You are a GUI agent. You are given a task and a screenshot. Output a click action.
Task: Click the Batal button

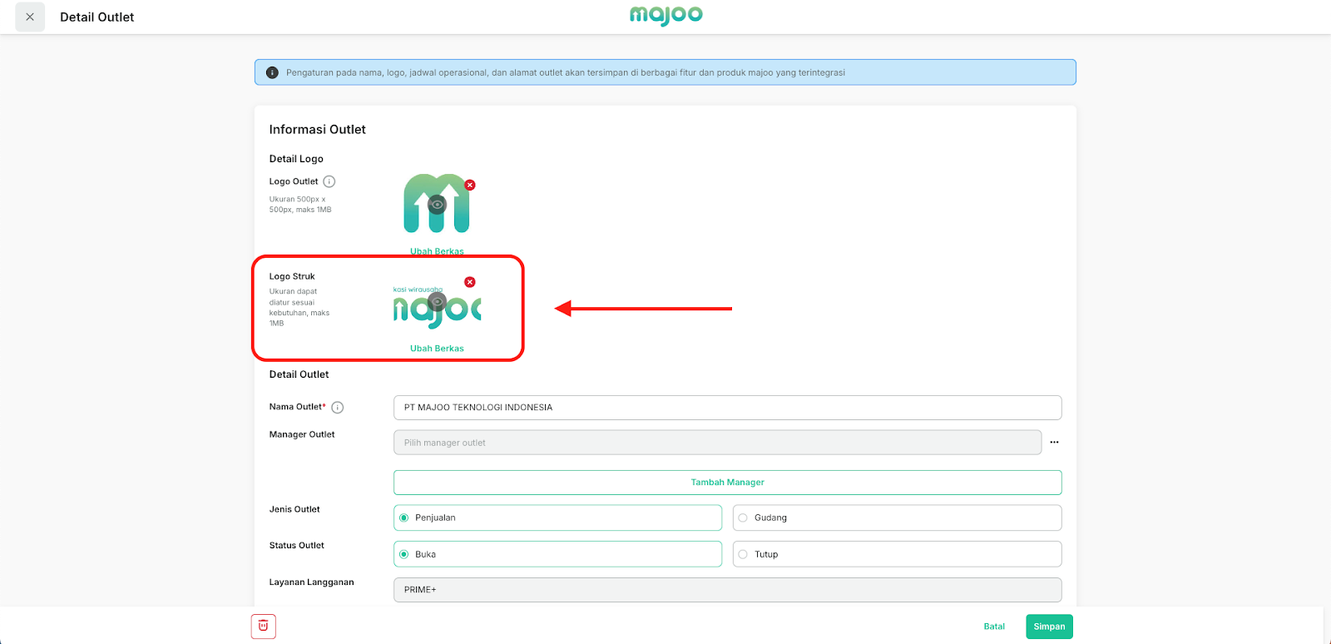[994, 627]
